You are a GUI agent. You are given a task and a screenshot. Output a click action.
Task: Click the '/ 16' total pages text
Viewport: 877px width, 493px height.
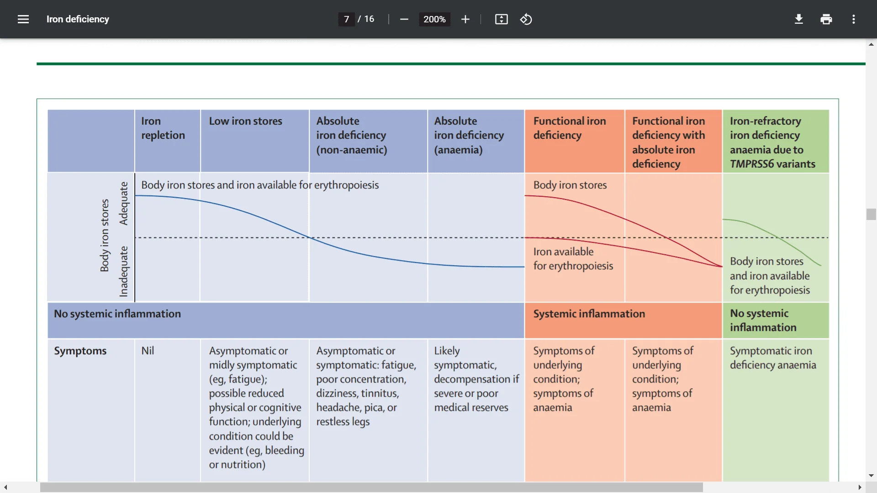(x=366, y=19)
